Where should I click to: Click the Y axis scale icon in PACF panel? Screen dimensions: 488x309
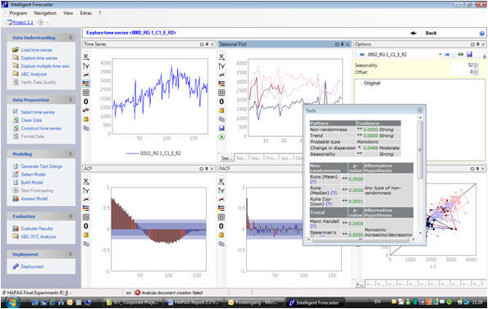pos(221,190)
